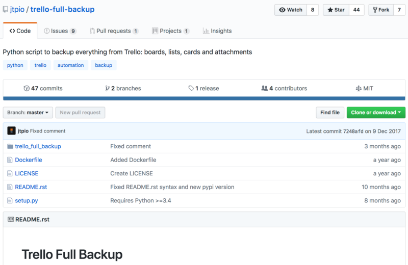View the 4 contributors list
Image resolution: width=408 pixels, height=265 pixels.
[284, 89]
